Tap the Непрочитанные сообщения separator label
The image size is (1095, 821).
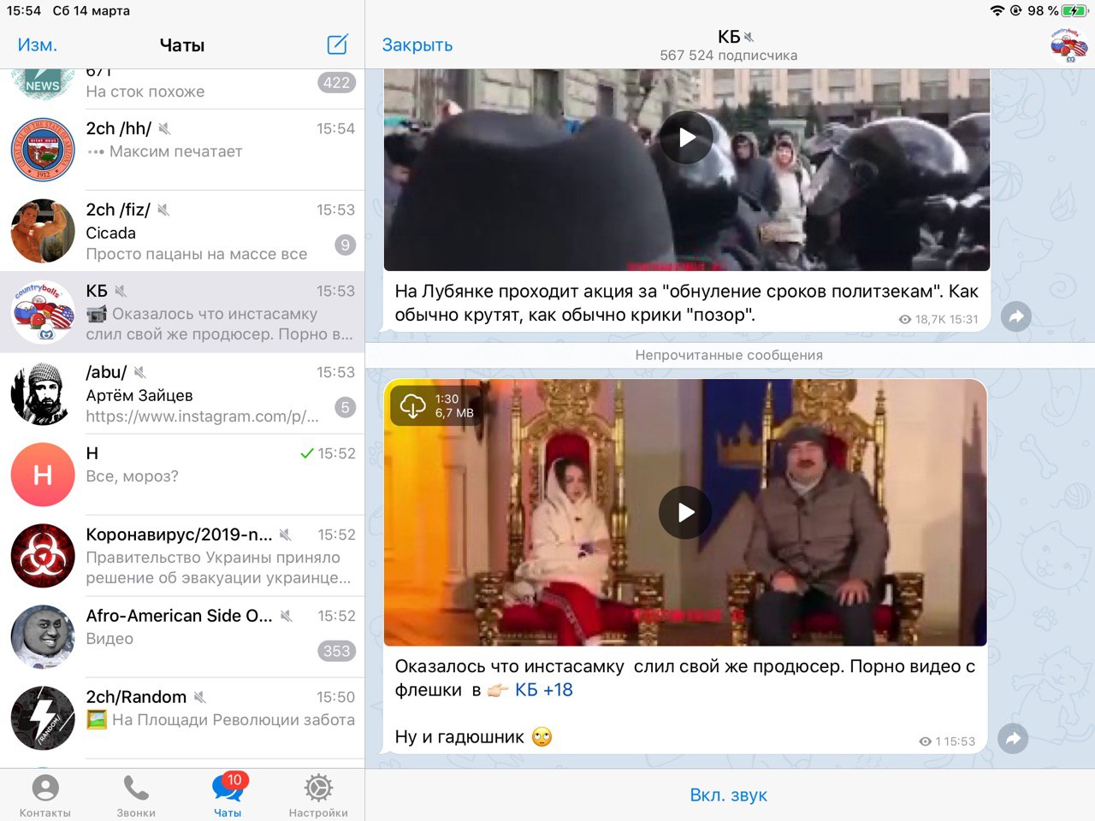[729, 355]
